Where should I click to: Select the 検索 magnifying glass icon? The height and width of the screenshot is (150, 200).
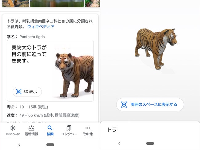click(50, 128)
